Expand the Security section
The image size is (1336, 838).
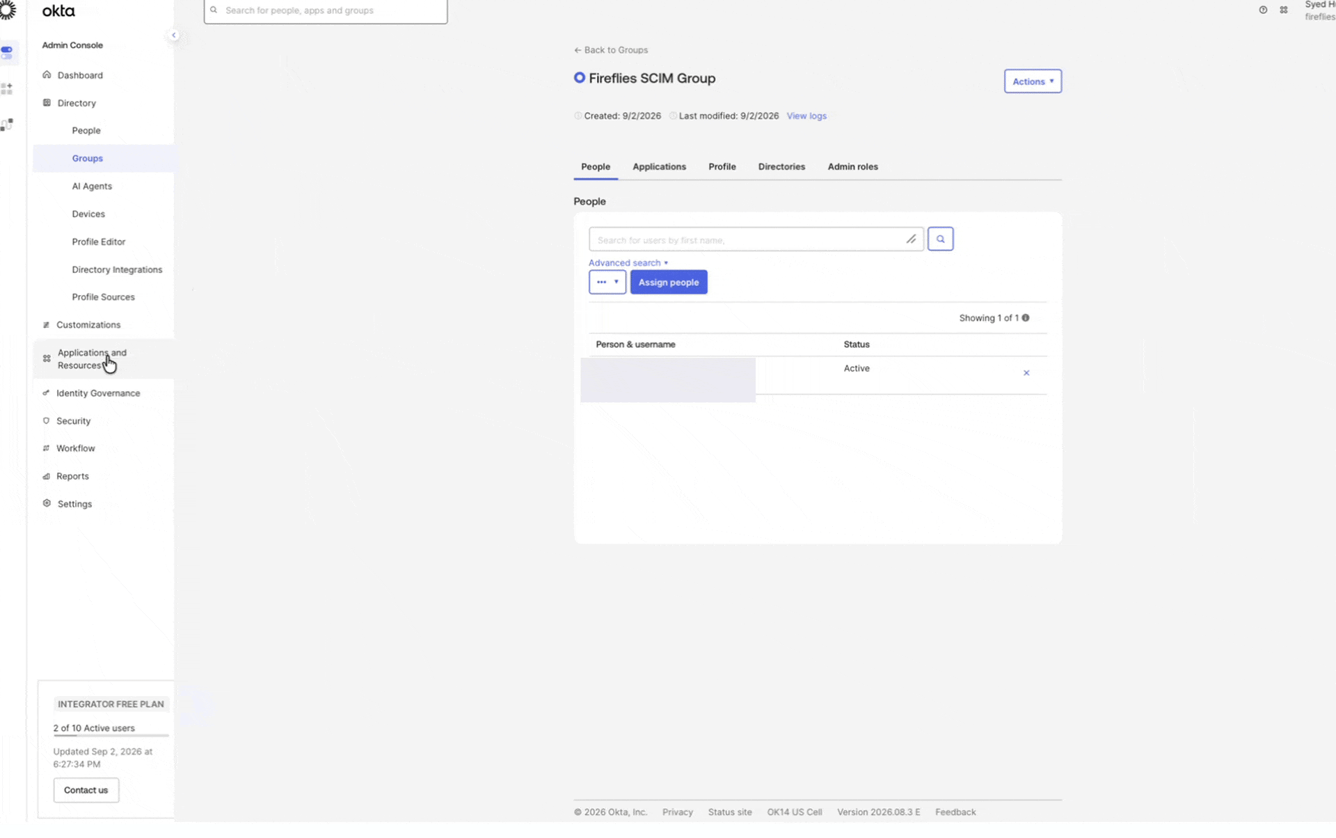(73, 421)
